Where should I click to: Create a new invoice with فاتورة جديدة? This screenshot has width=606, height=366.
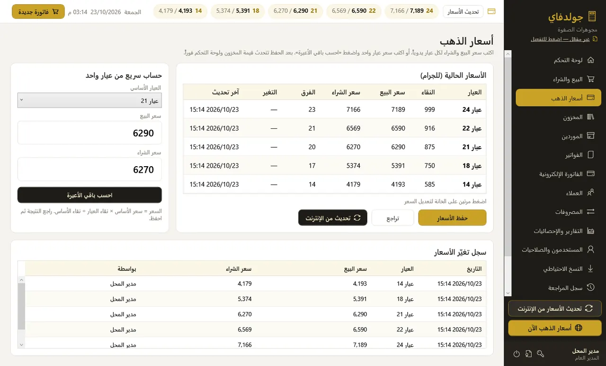click(38, 11)
